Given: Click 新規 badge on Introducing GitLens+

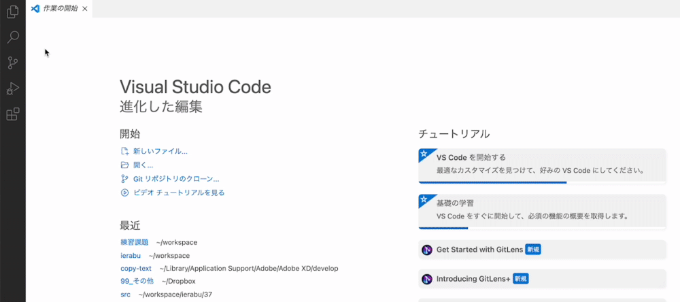Looking at the screenshot, I should 520,279.
